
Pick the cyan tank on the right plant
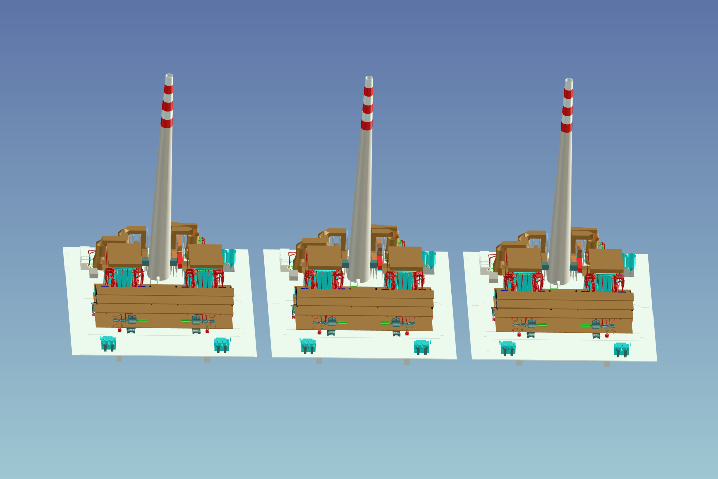[x=630, y=261]
